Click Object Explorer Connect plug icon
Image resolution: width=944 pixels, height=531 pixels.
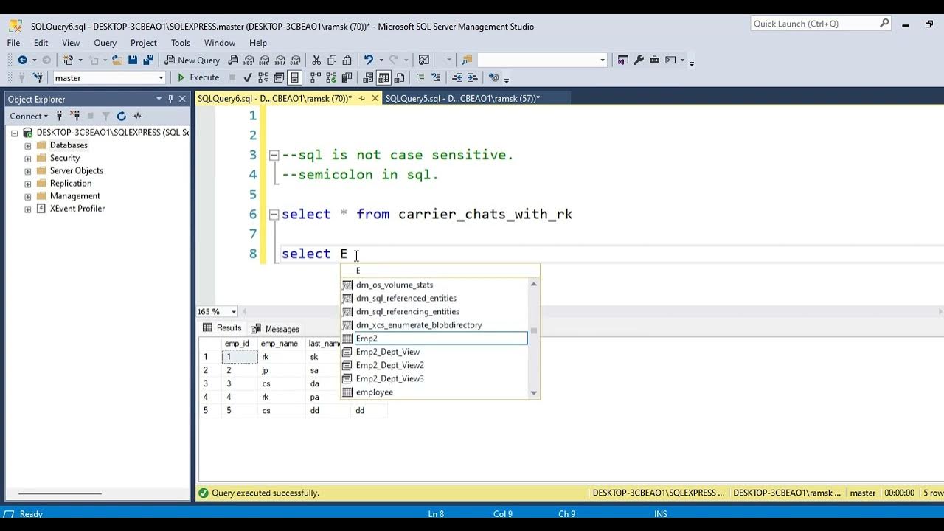click(x=59, y=116)
